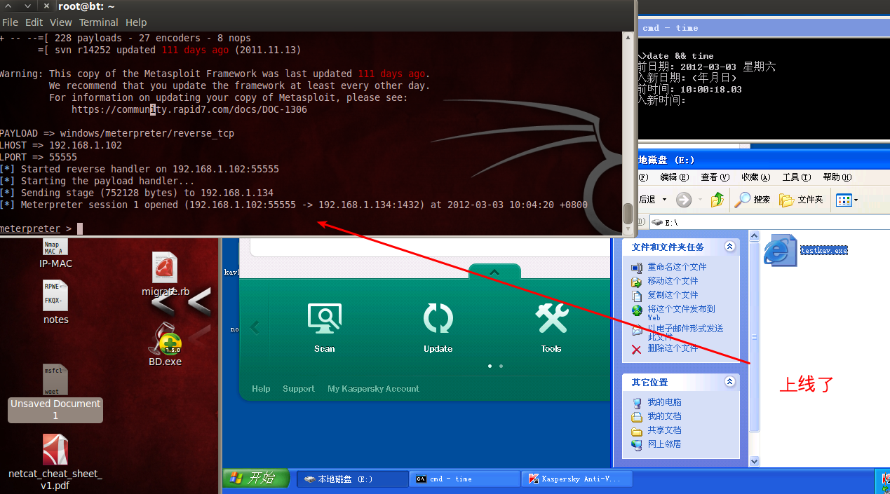Select the Unsaved Document 1 desktop icon

(x=55, y=392)
